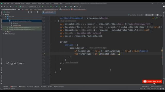Image resolution: width=165 pixels, height=92 pixels.
Task: Open the TODO tool window
Action: click(6, 87)
